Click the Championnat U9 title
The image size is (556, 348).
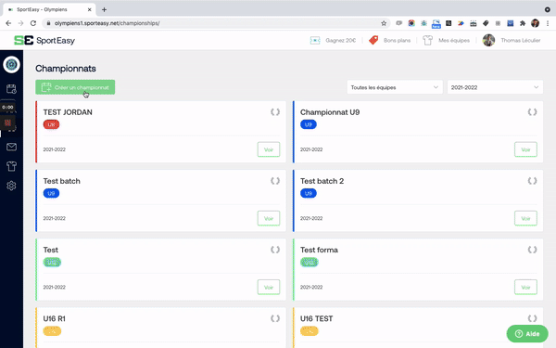330,112
